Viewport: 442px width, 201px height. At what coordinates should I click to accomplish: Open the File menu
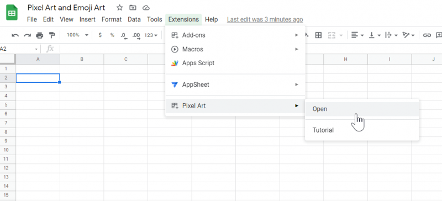32,19
